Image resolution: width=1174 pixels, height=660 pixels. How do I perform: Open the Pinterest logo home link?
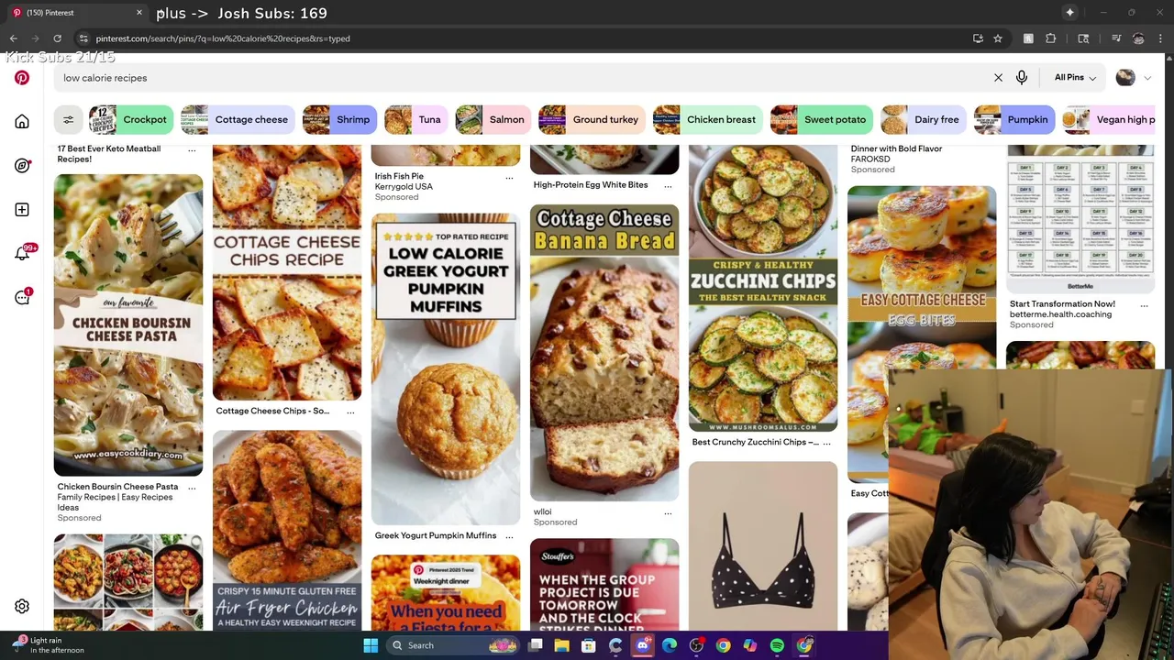(22, 78)
